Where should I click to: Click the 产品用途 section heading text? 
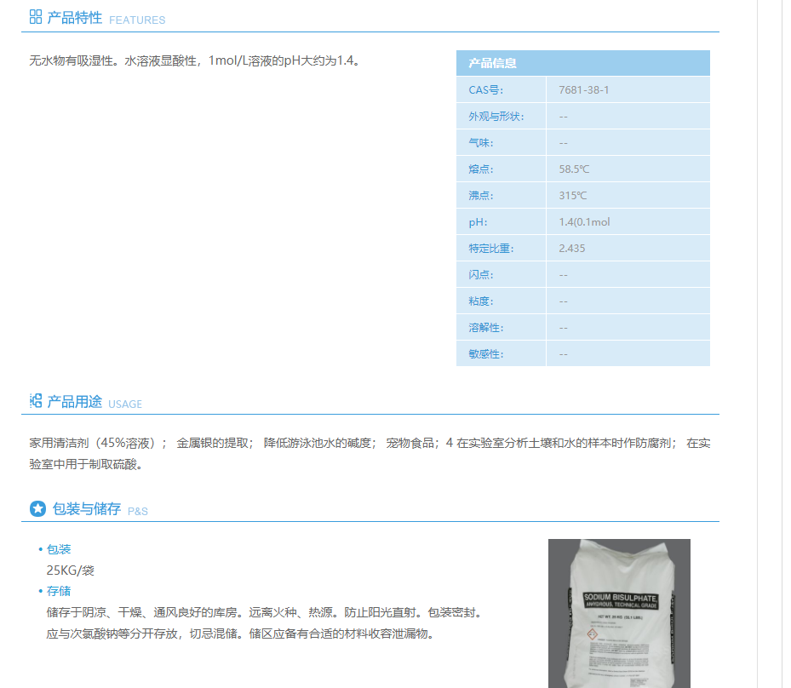pyautogui.click(x=75, y=402)
